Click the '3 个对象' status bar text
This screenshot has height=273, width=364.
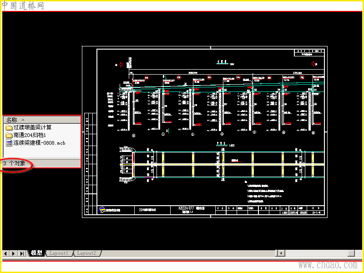14,163
